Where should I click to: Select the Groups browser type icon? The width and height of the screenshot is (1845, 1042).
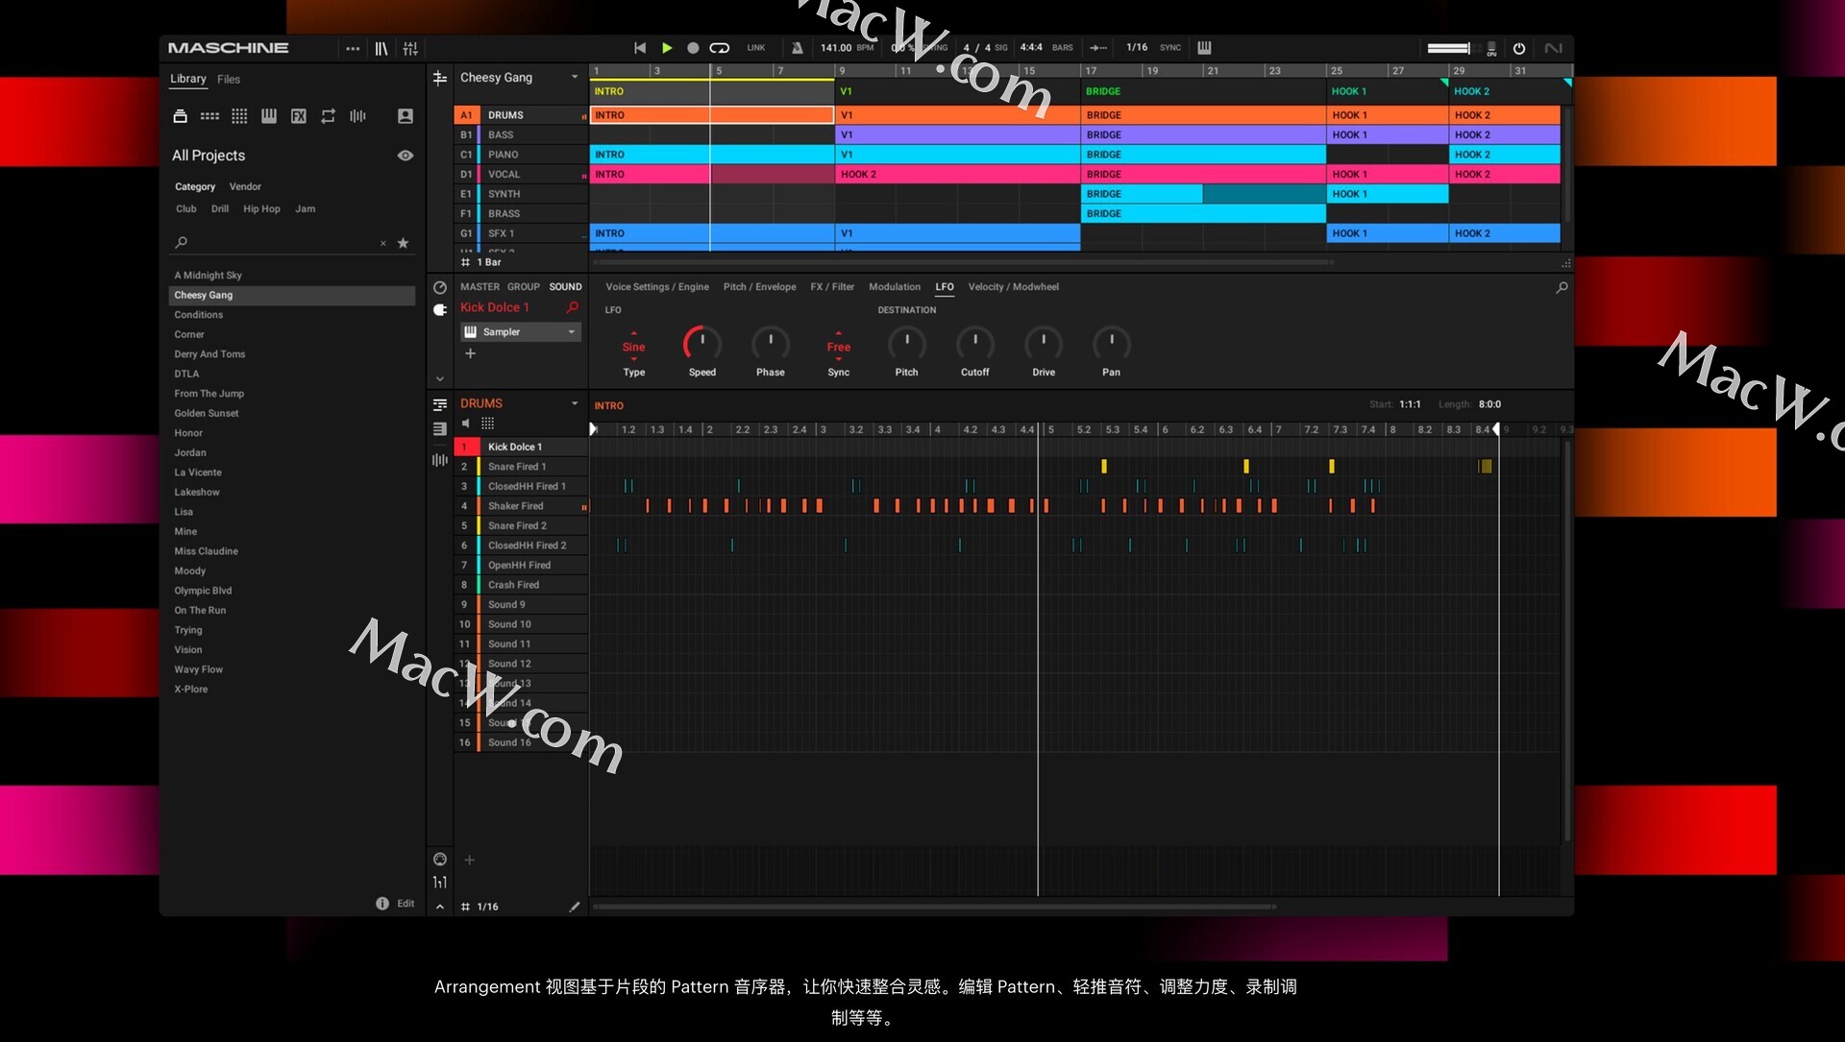209,116
